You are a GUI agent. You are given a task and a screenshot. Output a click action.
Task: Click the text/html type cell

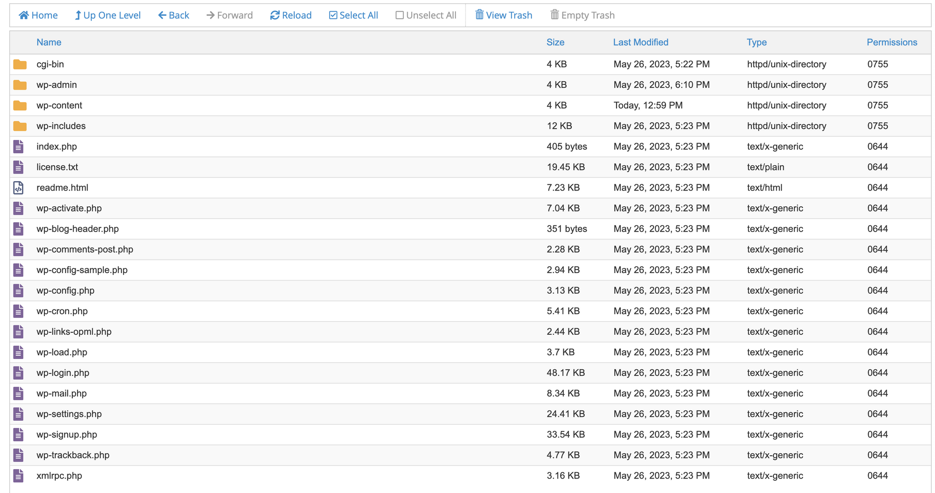tap(764, 188)
